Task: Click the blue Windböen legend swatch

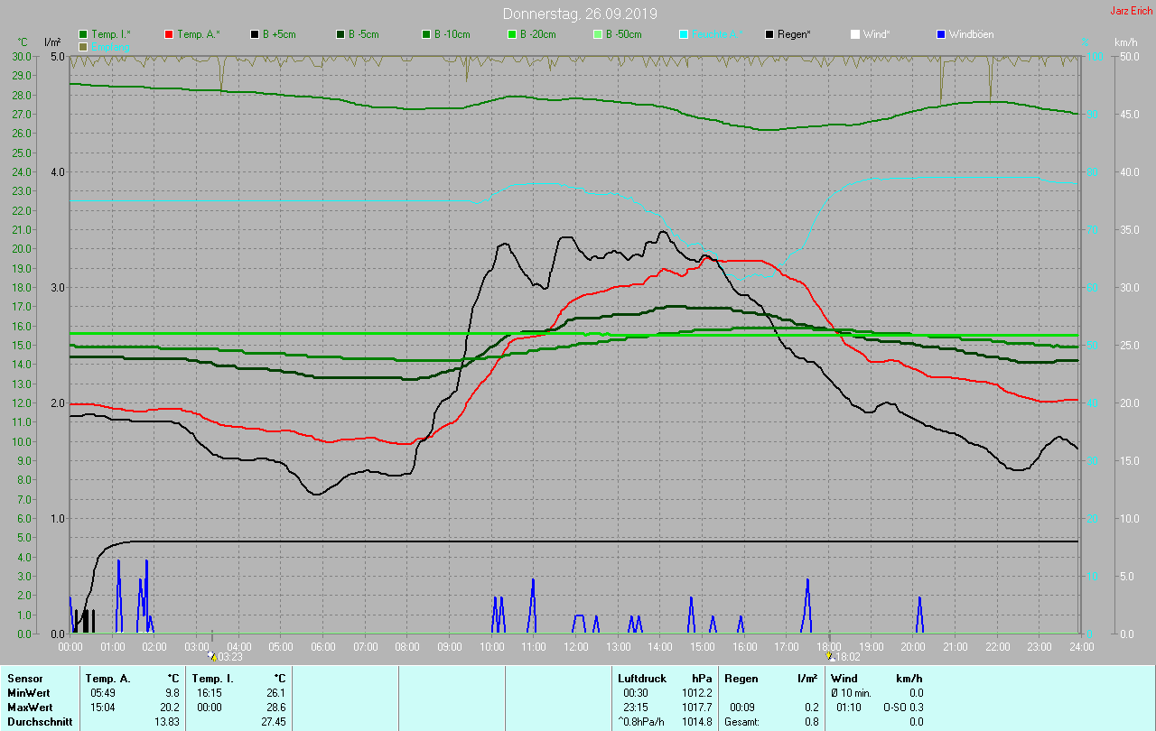Action: (x=941, y=34)
